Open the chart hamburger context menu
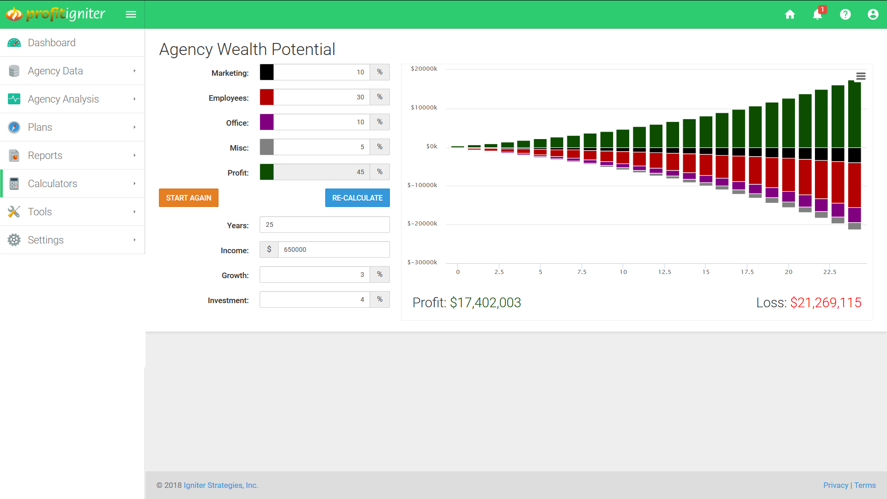The height and width of the screenshot is (499, 887). 861,76
